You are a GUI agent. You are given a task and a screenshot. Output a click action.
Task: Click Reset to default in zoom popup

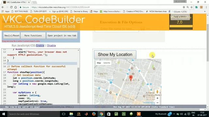pyautogui.click(x=180, y=17)
